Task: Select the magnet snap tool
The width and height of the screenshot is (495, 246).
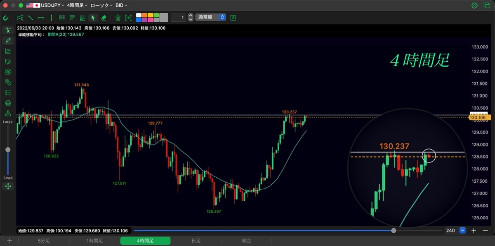Action: coord(6,18)
